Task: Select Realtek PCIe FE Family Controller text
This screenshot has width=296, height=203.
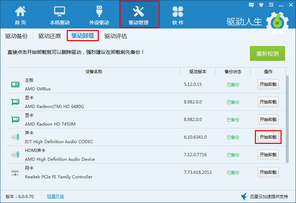Action: (59, 177)
